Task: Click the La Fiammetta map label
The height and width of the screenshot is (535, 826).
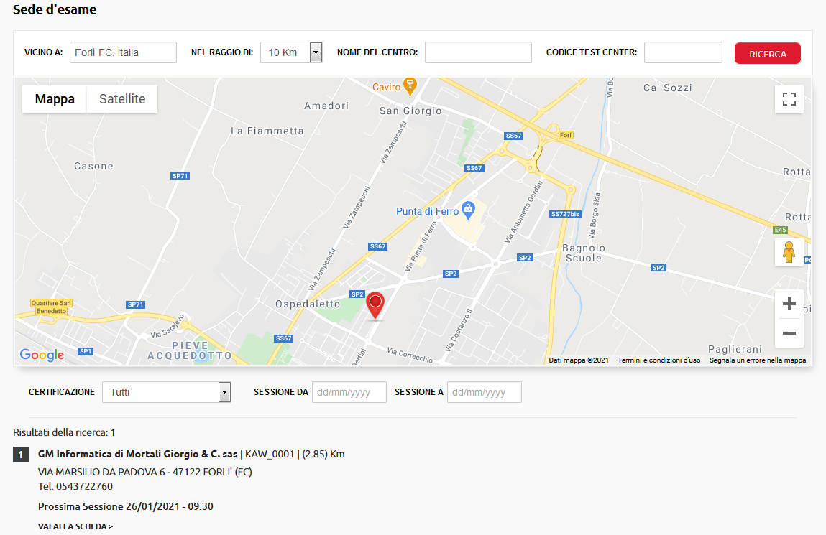Action: coord(267,131)
